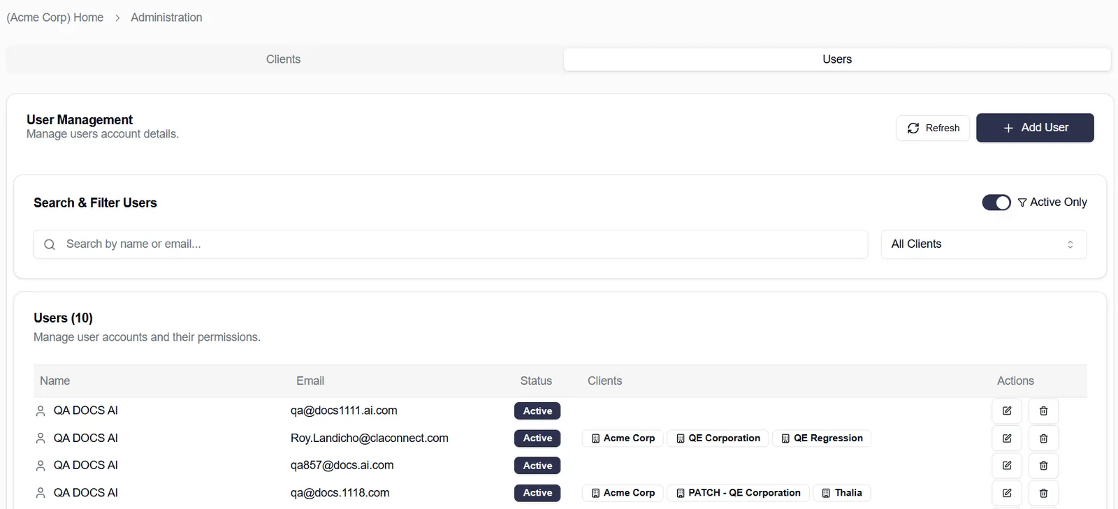This screenshot has width=1118, height=509.
Task: Click the Add User button
Action: (x=1035, y=128)
